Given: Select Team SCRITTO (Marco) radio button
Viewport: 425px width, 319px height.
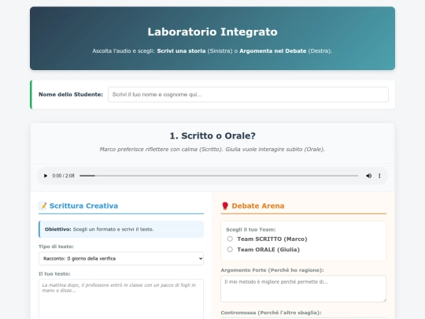Looking at the screenshot, I should 230,239.
